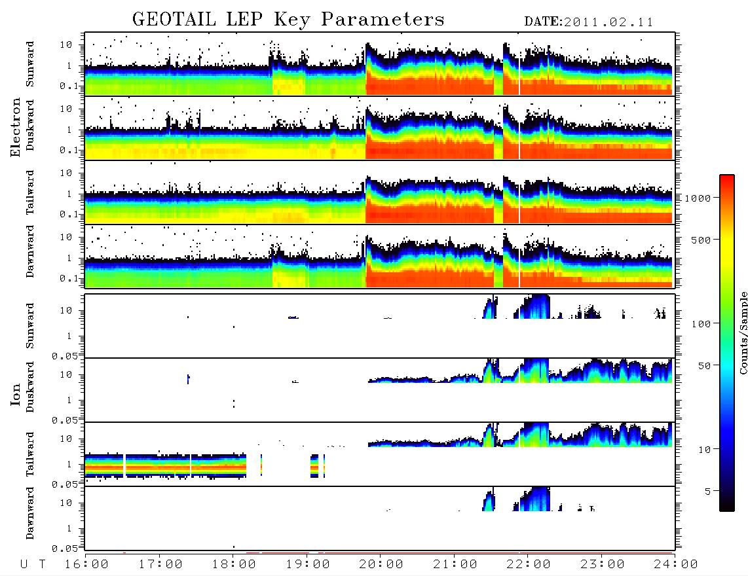Click the Electron Dawnward panel label
The height and width of the screenshot is (576, 748).
click(x=30, y=251)
